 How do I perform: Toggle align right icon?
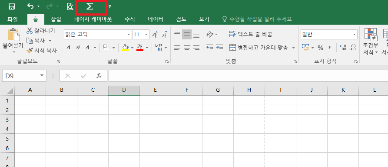tap(196, 48)
